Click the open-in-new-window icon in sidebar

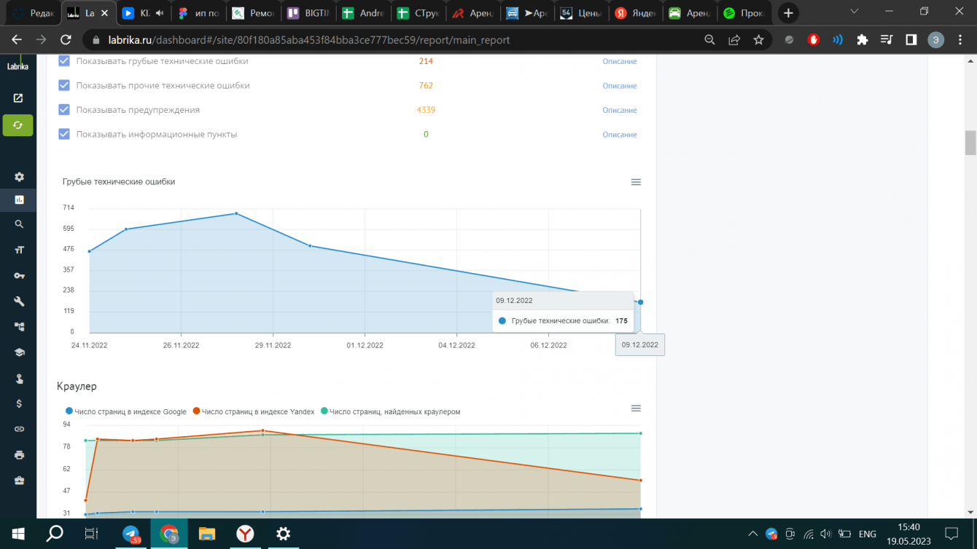tap(18, 98)
